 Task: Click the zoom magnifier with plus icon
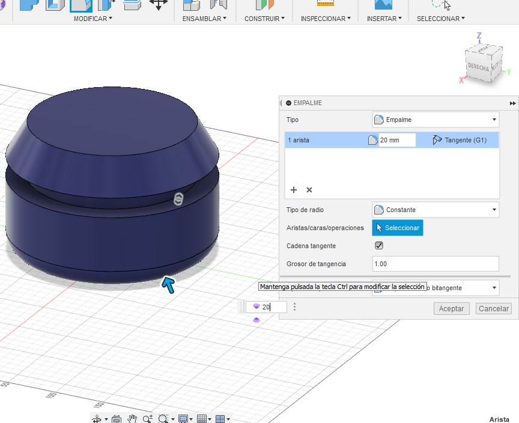tap(147, 418)
